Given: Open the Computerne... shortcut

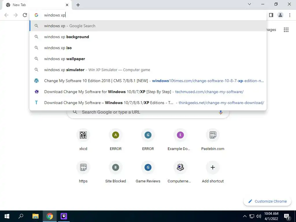Looking at the screenshot, I should (x=180, y=172).
